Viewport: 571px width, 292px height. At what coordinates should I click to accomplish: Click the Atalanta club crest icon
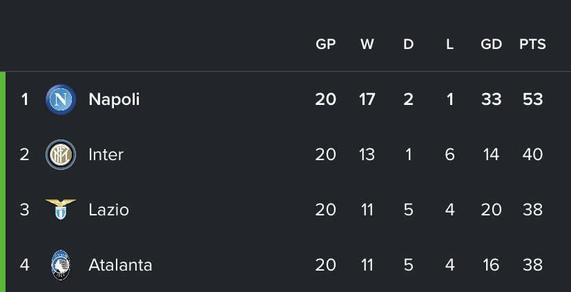pos(61,265)
